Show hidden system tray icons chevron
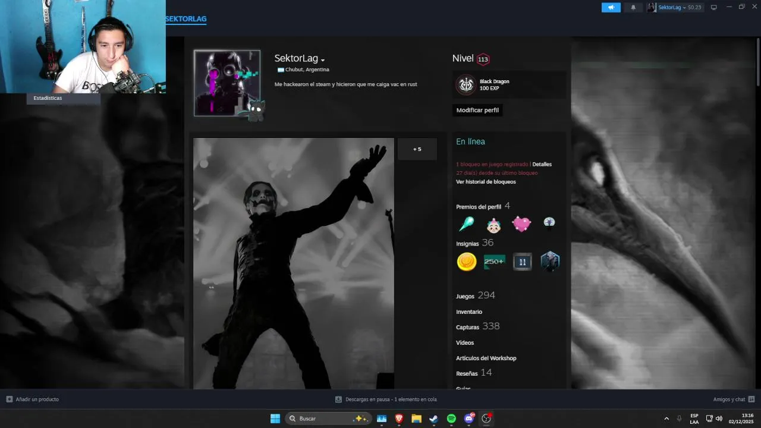 [666, 418]
